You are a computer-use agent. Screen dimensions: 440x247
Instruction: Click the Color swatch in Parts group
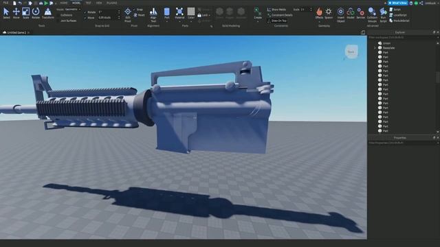pos(191,12)
